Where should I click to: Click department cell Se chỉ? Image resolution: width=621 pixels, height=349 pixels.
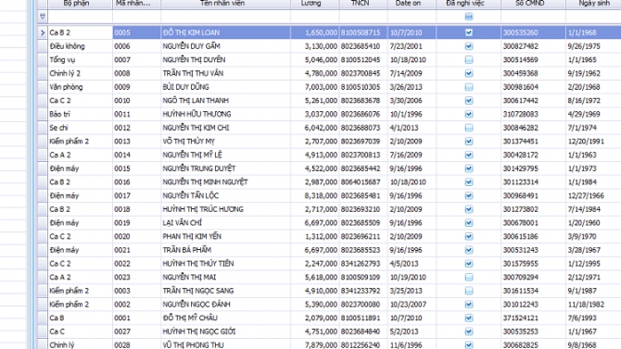81,128
